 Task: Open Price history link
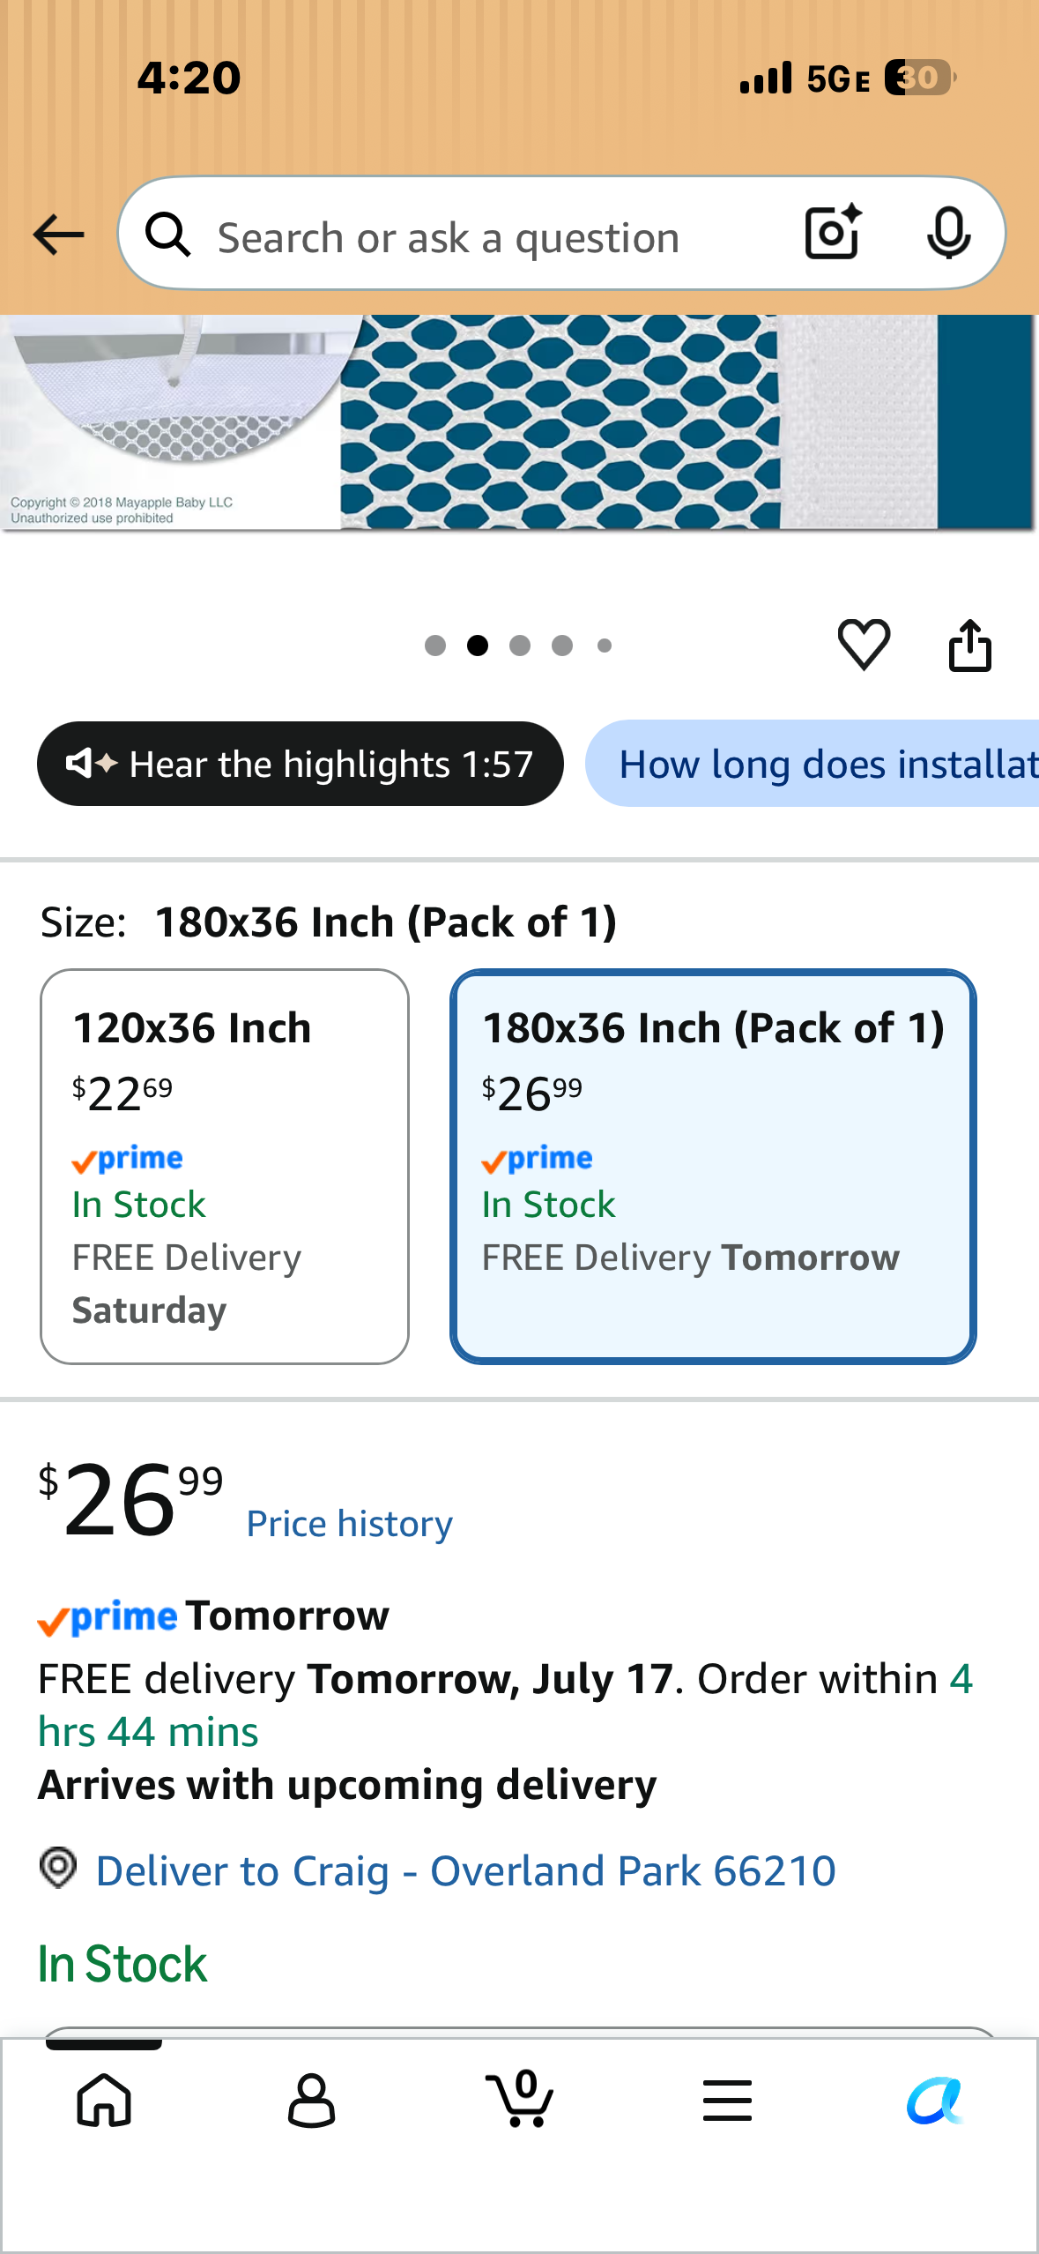(349, 1524)
